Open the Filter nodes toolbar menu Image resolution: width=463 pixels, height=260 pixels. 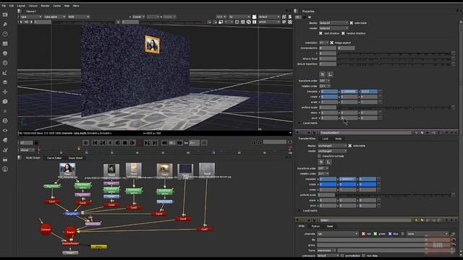(x=5, y=63)
